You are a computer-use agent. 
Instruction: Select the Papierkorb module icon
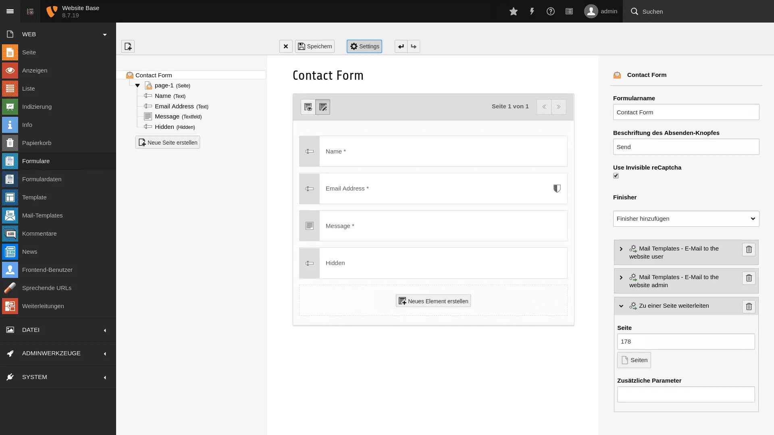(x=10, y=143)
